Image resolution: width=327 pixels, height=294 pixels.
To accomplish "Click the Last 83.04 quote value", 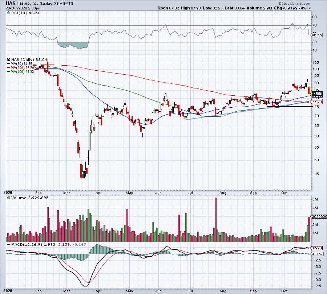I will (235, 8).
